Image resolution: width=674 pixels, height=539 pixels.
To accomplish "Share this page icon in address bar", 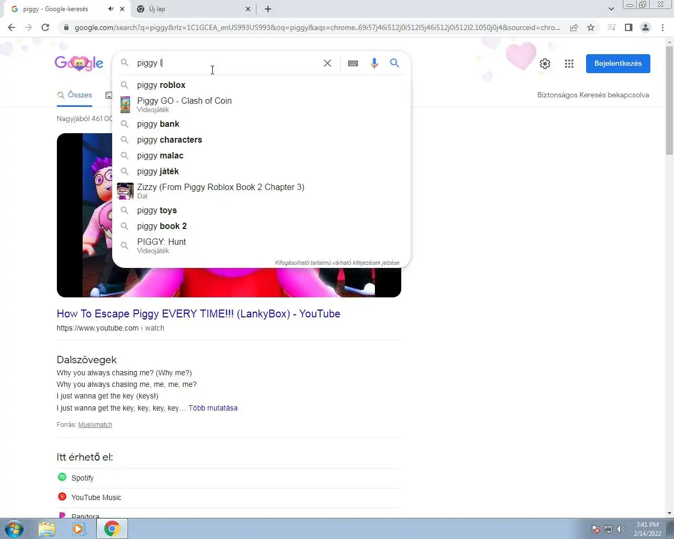I will coord(574,27).
